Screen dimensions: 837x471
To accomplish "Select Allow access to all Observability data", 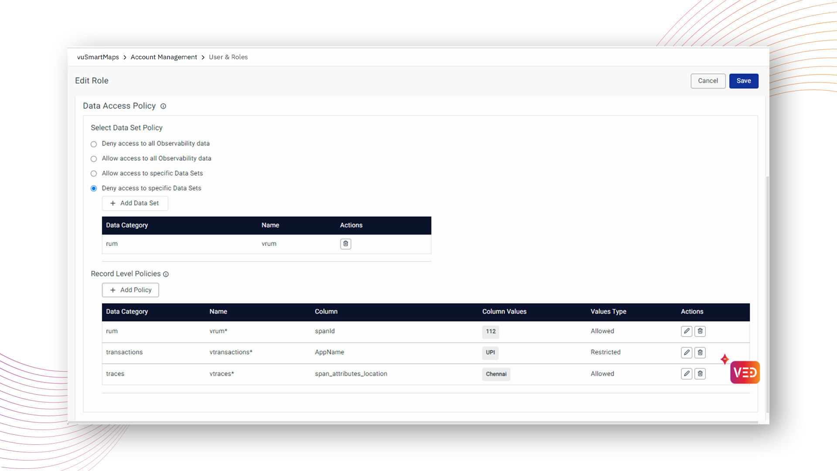I will click(94, 159).
